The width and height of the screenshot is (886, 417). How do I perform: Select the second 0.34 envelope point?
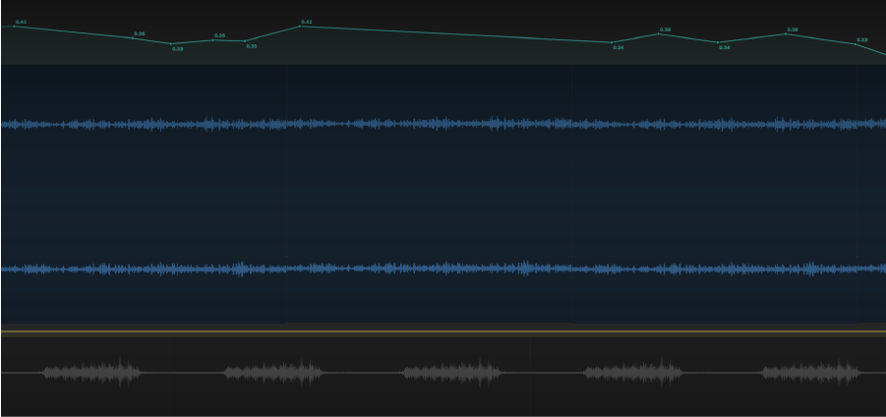(x=718, y=42)
